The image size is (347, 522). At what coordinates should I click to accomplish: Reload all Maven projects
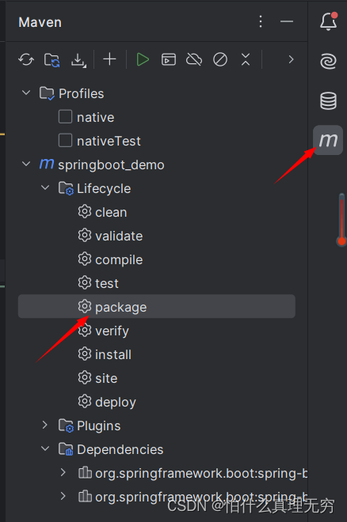[x=26, y=60]
